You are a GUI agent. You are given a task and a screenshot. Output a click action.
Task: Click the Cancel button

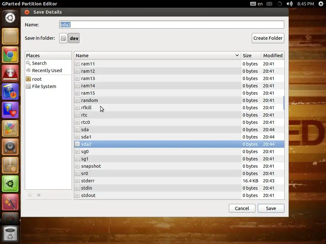(x=242, y=208)
